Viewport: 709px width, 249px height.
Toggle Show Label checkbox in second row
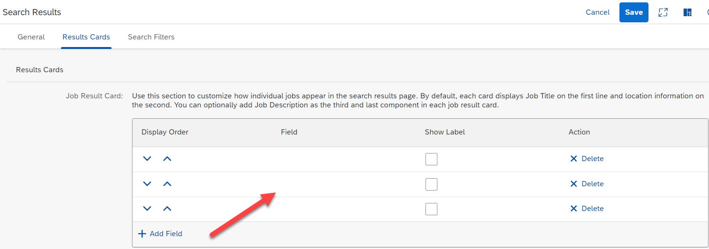pyautogui.click(x=431, y=184)
